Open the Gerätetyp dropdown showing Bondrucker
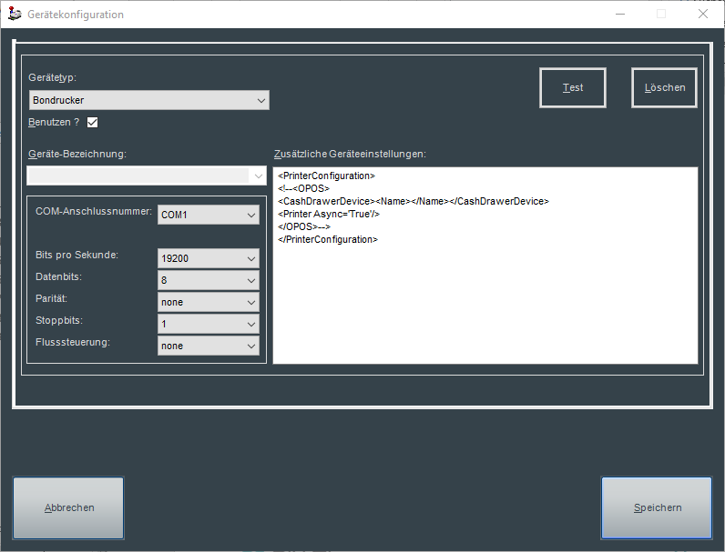Viewport: 725px width, 552px height. [x=148, y=100]
